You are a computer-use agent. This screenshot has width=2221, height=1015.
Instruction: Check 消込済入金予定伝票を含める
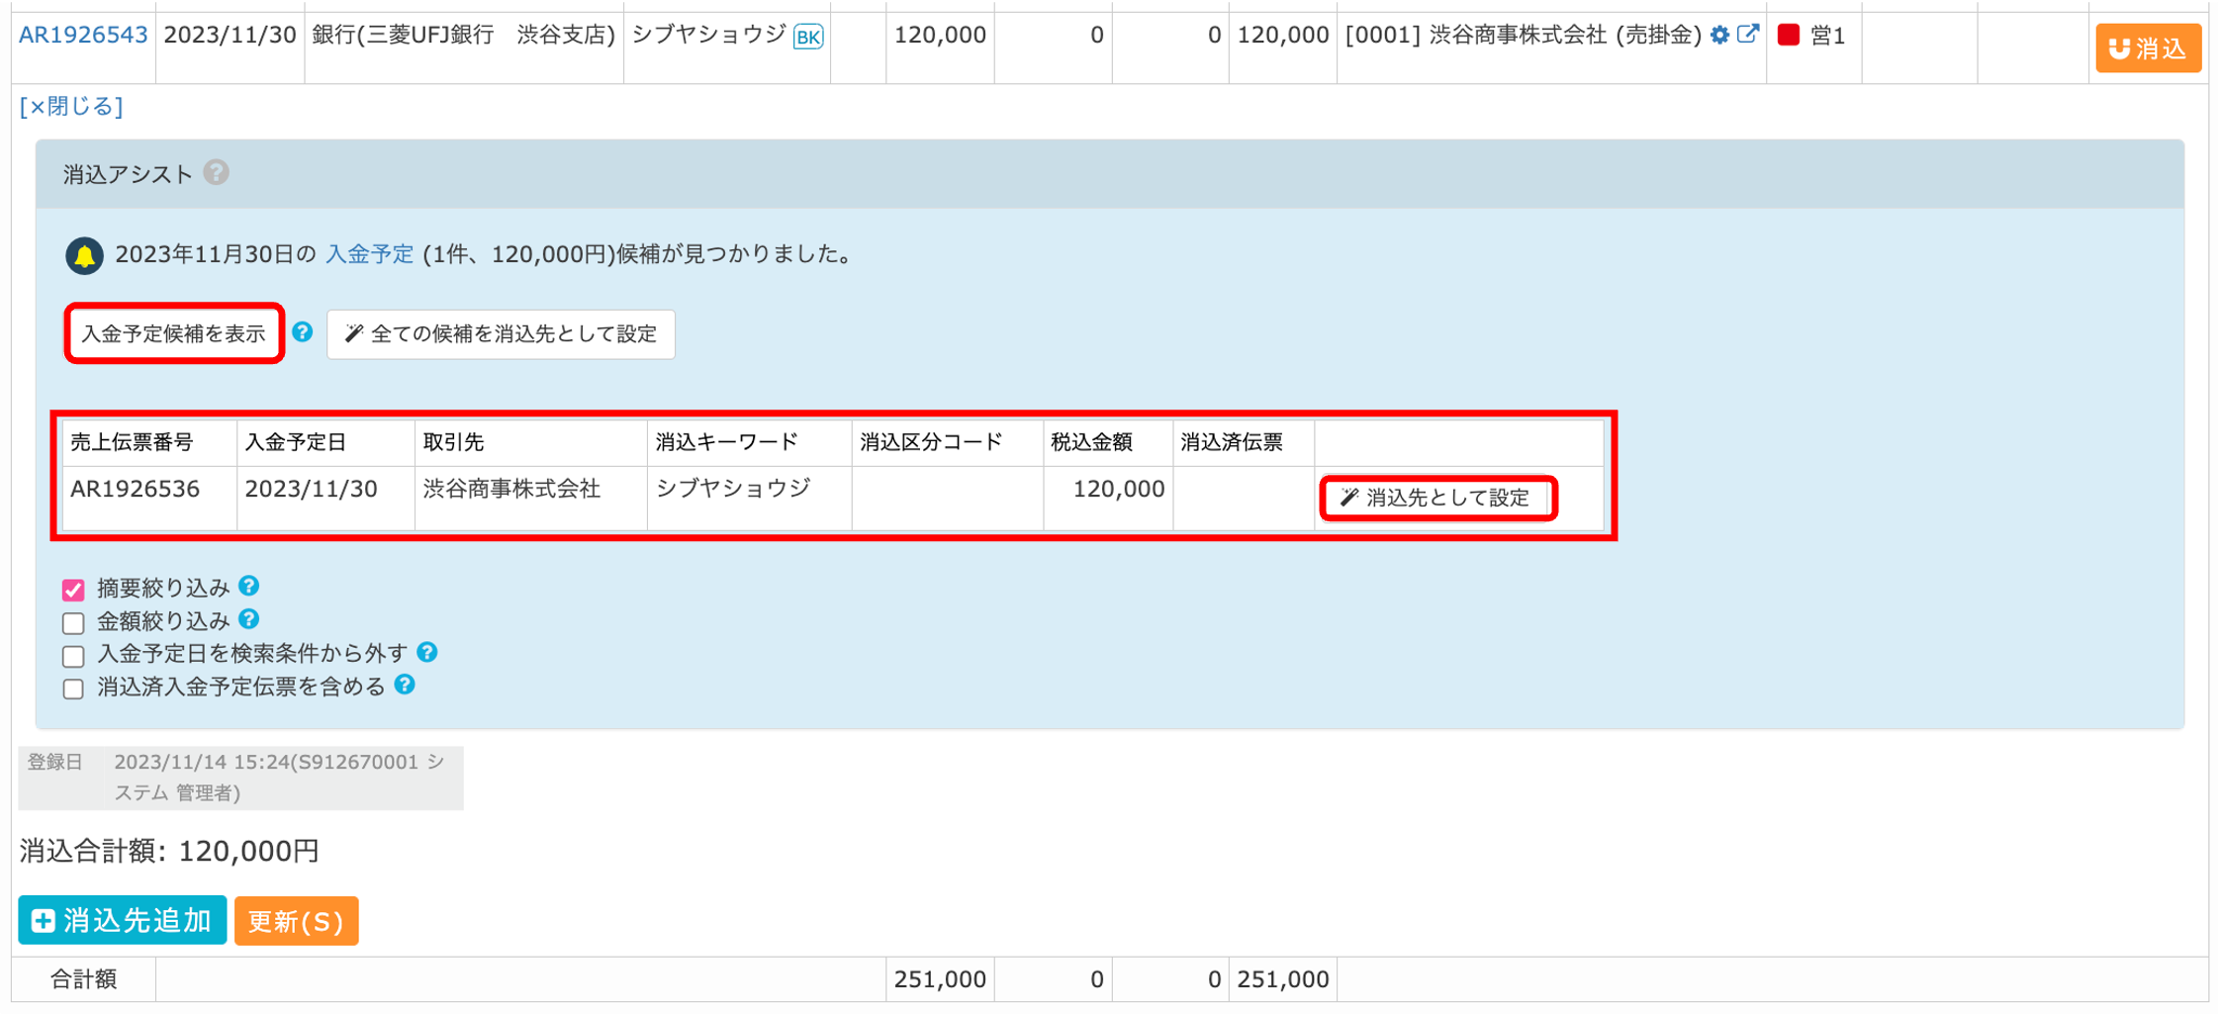73,689
